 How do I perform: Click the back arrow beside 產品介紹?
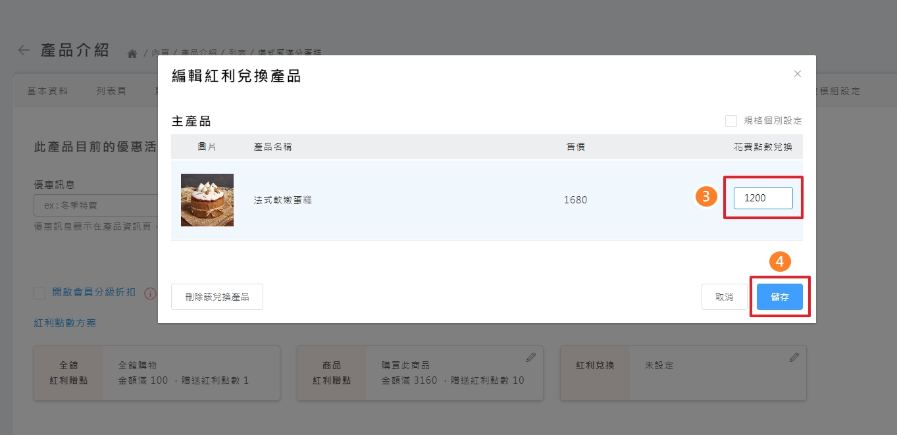pos(24,51)
